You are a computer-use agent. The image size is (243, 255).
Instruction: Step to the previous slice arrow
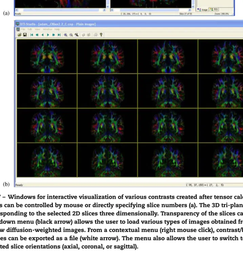pyautogui.click(x=43, y=35)
